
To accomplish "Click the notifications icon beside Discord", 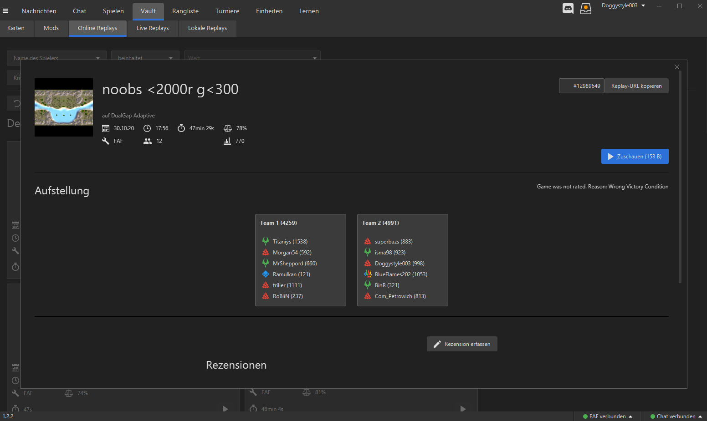I will [586, 8].
